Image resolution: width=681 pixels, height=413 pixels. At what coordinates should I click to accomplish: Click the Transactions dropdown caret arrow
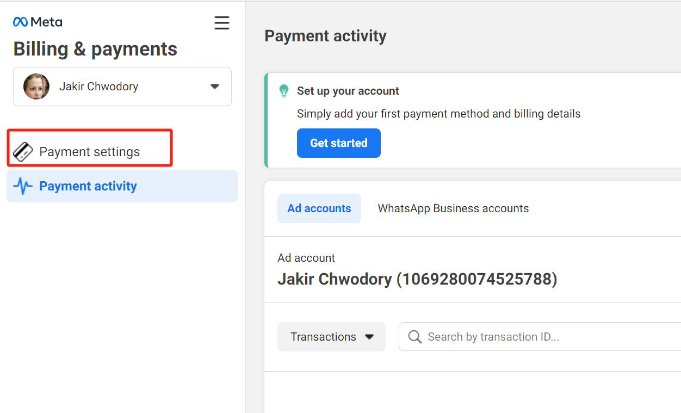tap(369, 337)
